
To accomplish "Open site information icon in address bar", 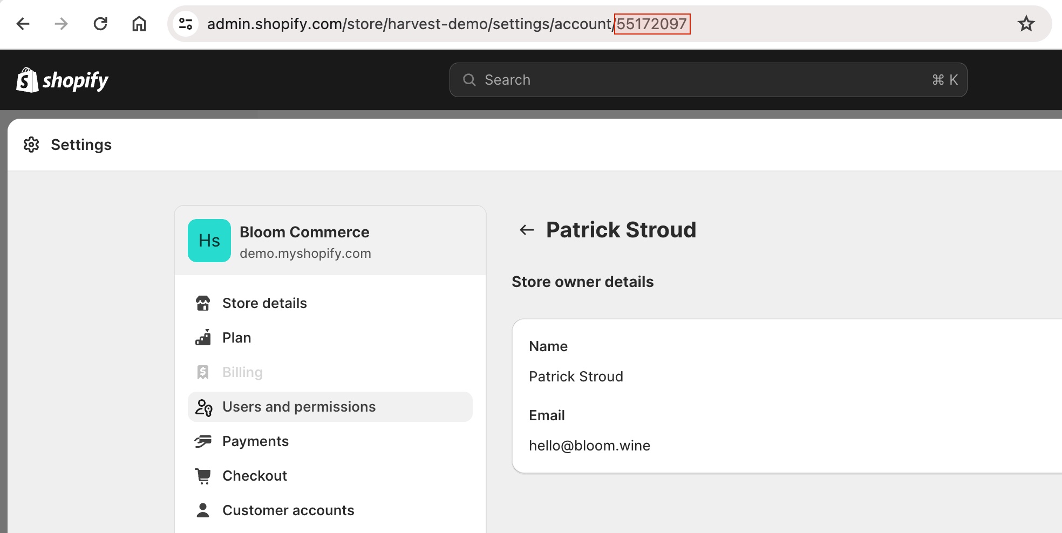I will click(186, 24).
